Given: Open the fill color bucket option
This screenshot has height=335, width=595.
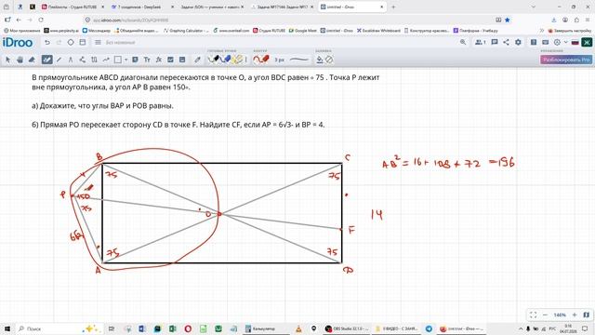Looking at the screenshot, I should coord(320,60).
